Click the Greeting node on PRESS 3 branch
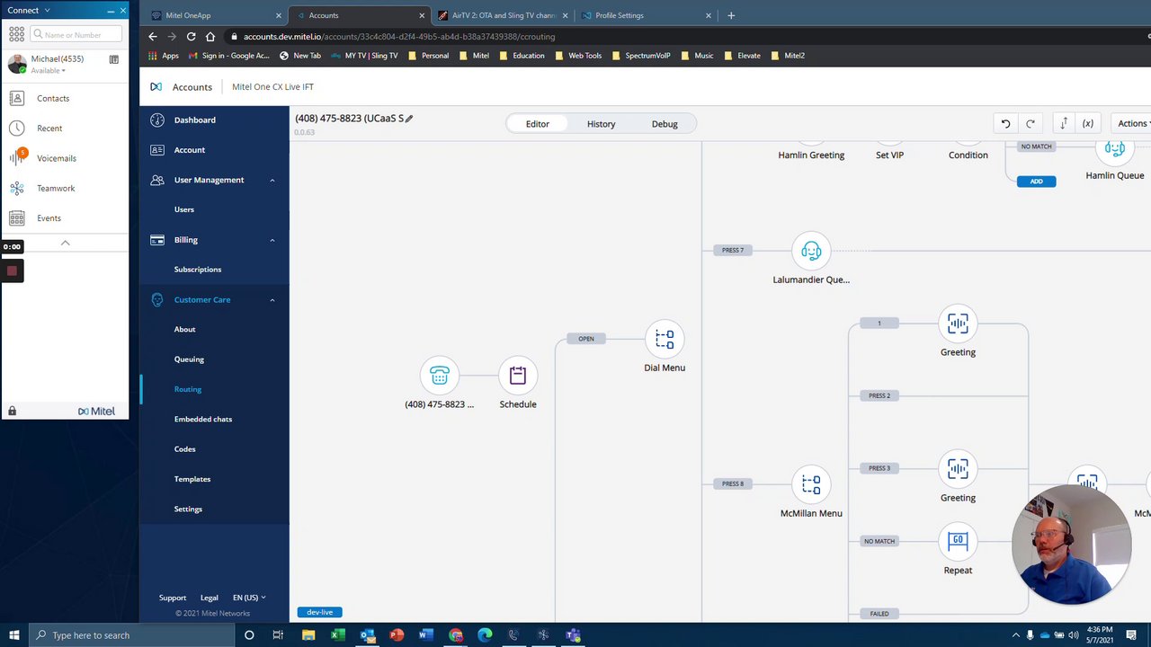The image size is (1151, 647). pos(958,469)
